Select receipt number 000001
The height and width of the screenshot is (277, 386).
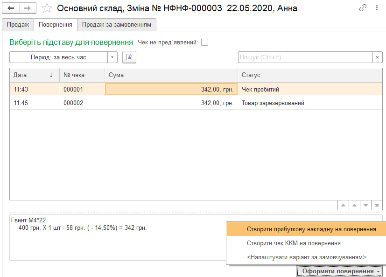[82, 89]
